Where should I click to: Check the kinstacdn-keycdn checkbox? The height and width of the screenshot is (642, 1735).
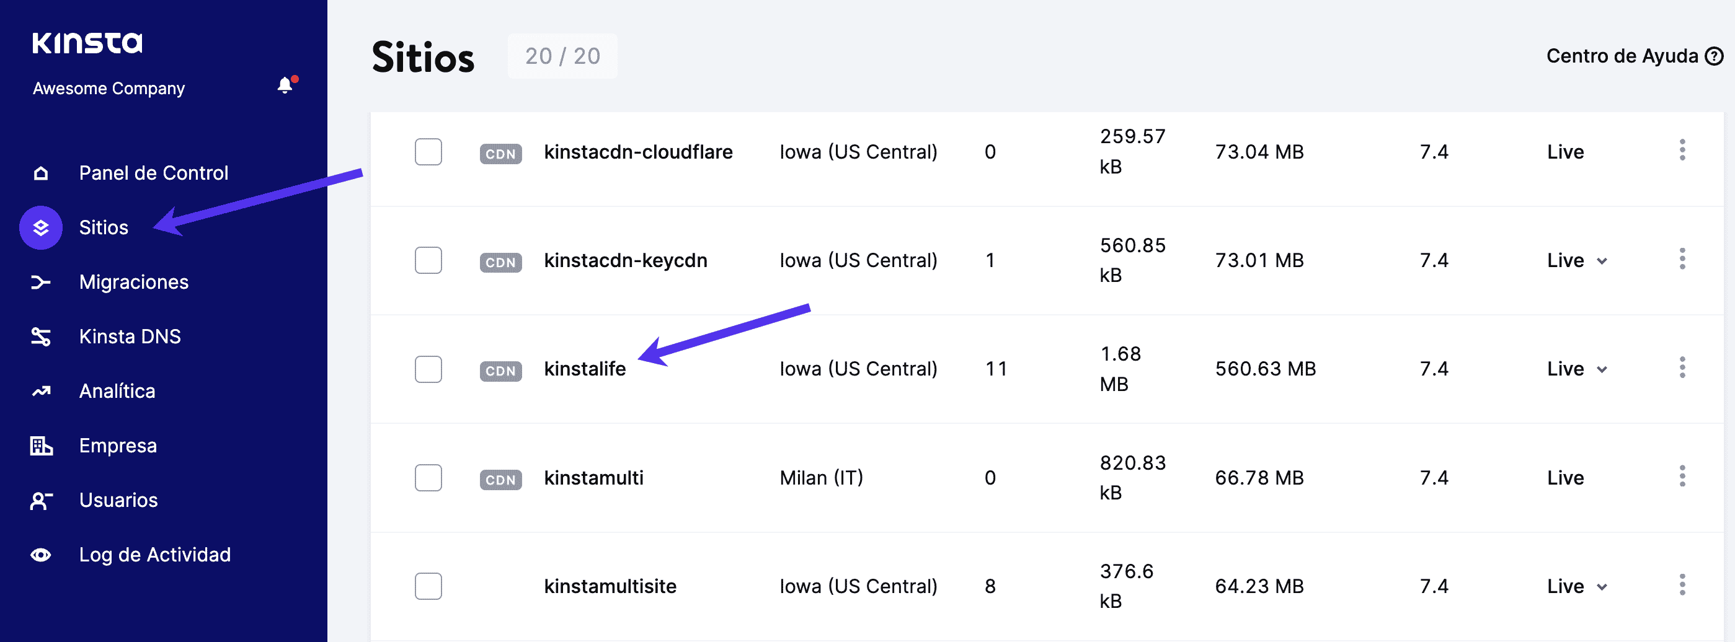pos(428,260)
